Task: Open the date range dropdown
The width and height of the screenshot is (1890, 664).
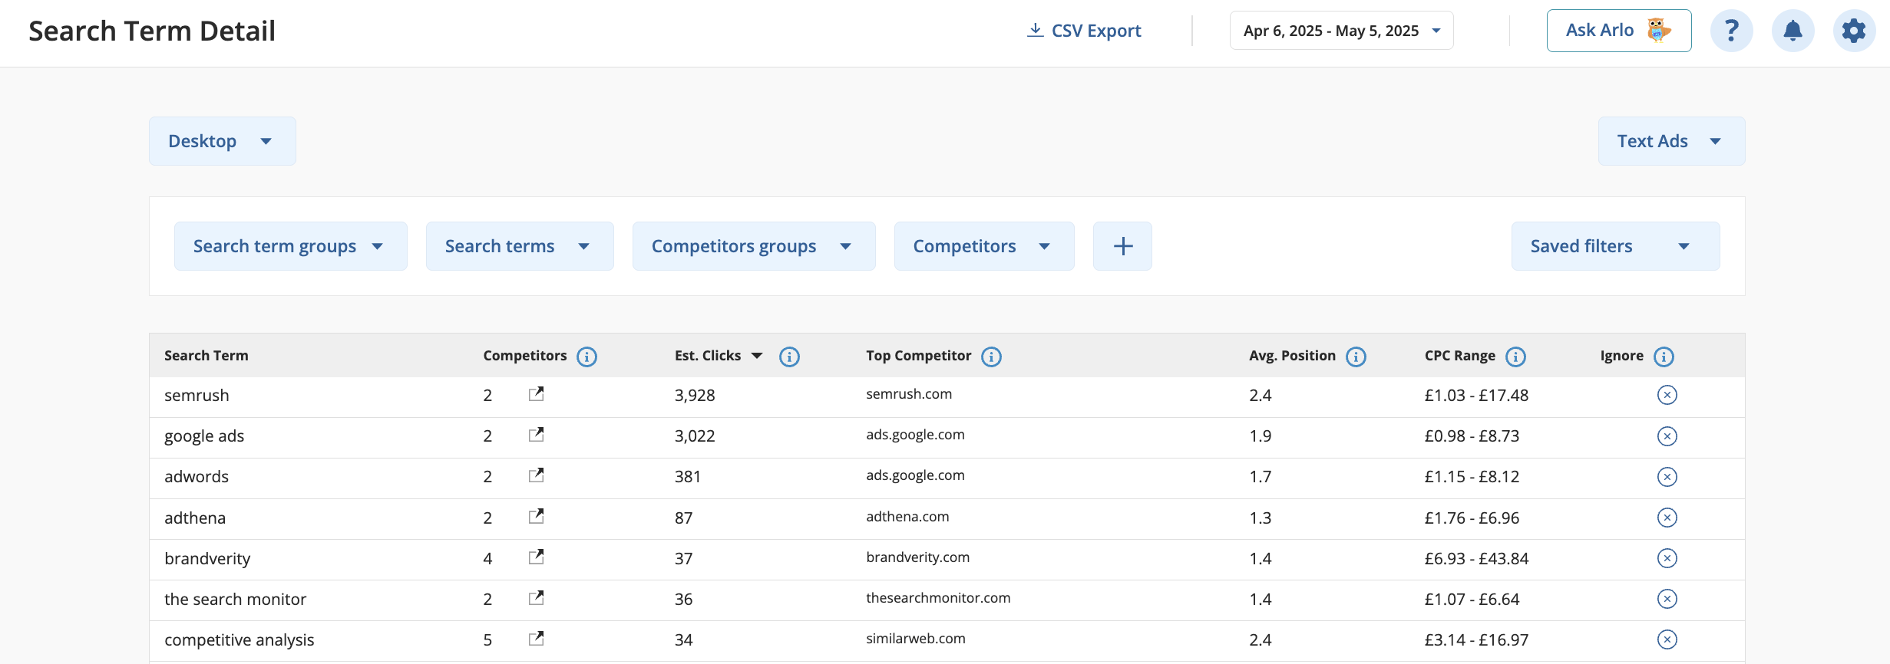Action: point(1341,31)
